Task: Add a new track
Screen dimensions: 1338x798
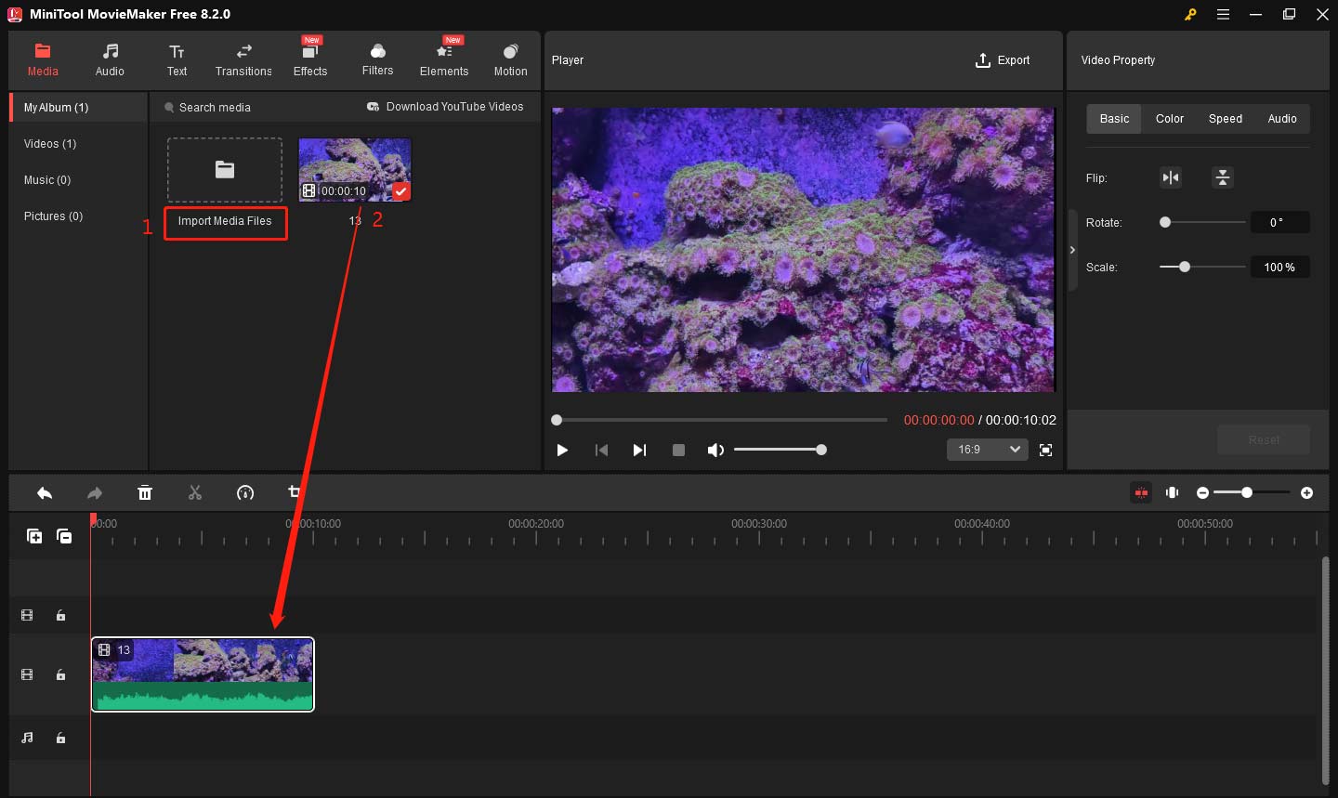Action: 34,536
